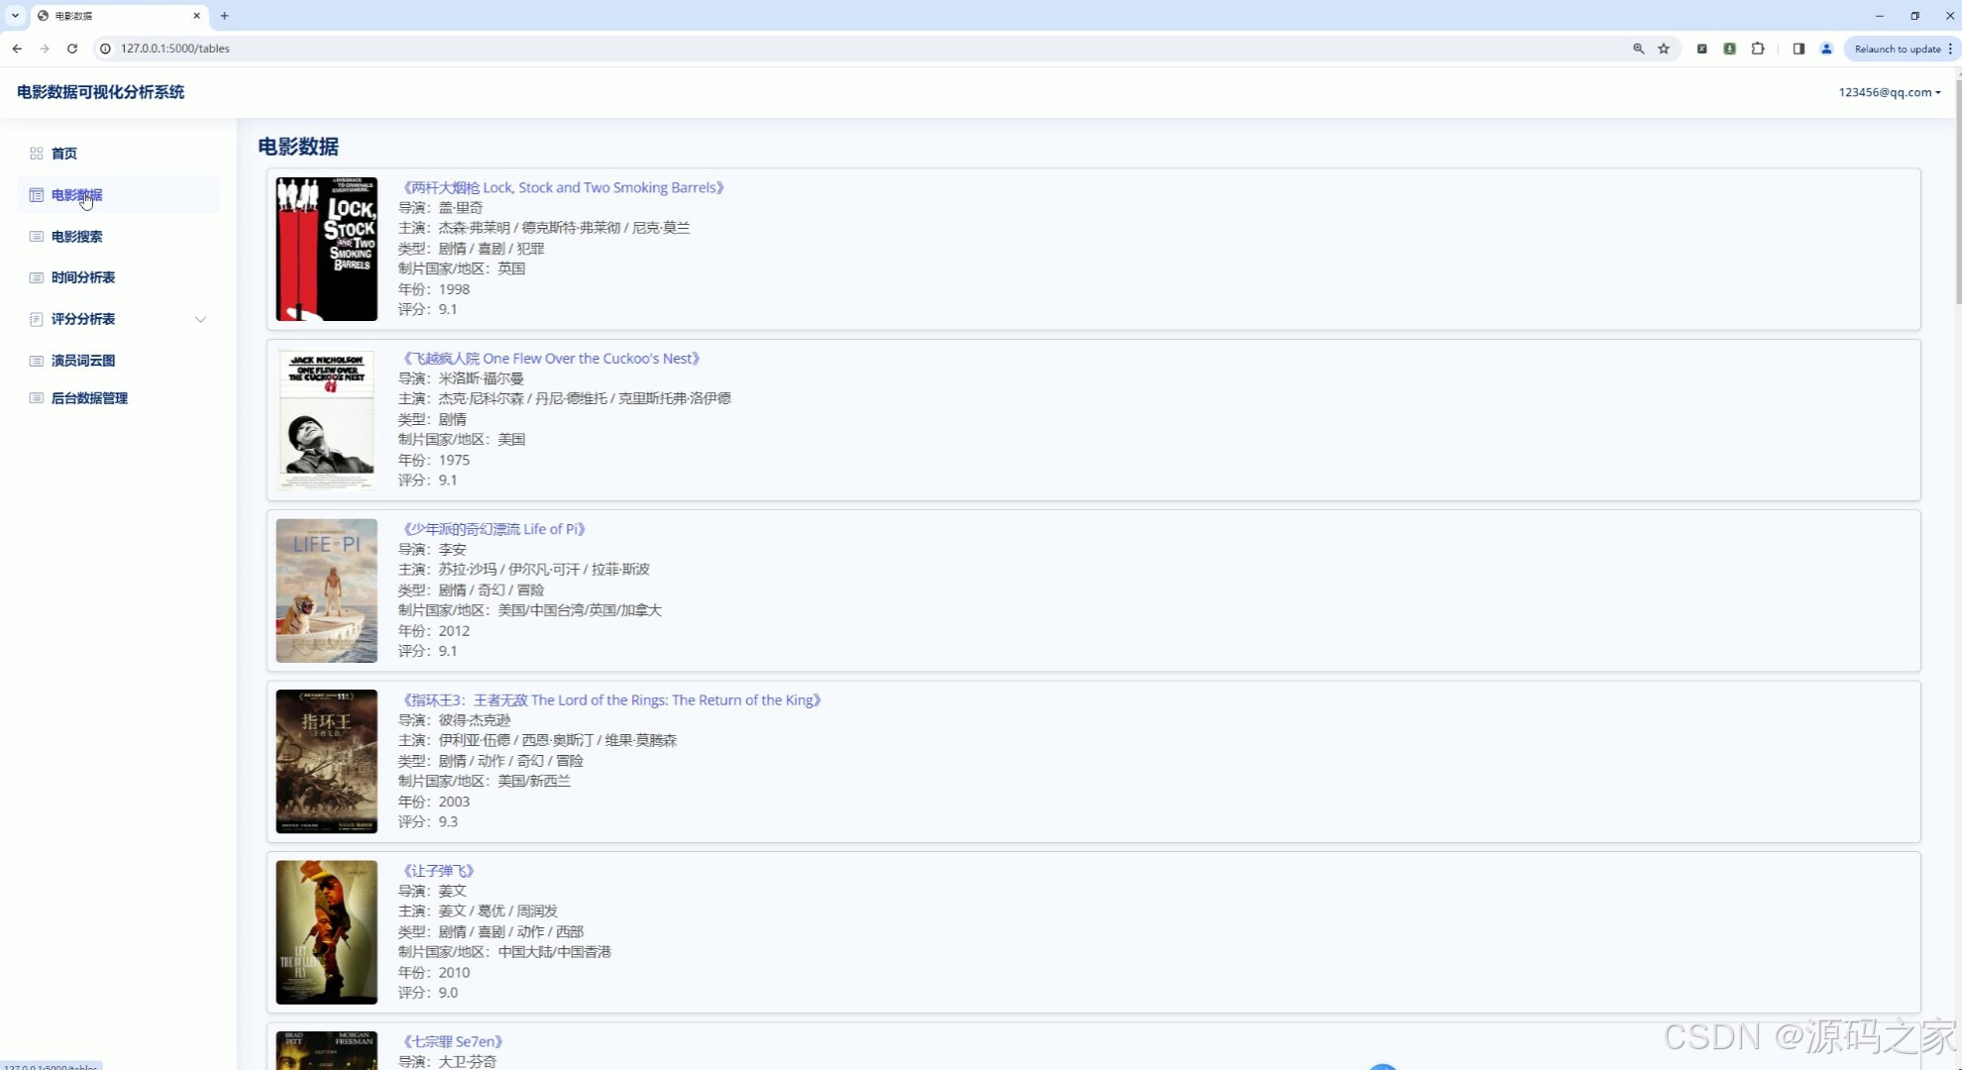Open the Chrome three-dot menu
This screenshot has width=1962, height=1070.
pos(1950,49)
